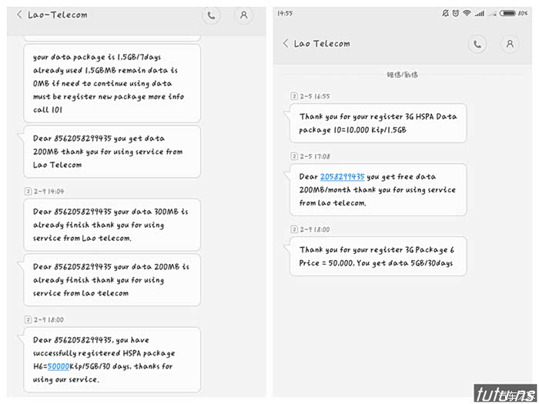Select 'you get data 200MB' message
Screen dimensions: 539x404
click(x=112, y=152)
